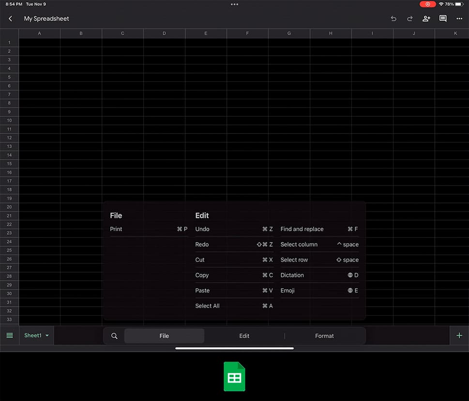Choose Dictation shortcut entry
Viewport: 469px width, 401px height.
coord(319,275)
